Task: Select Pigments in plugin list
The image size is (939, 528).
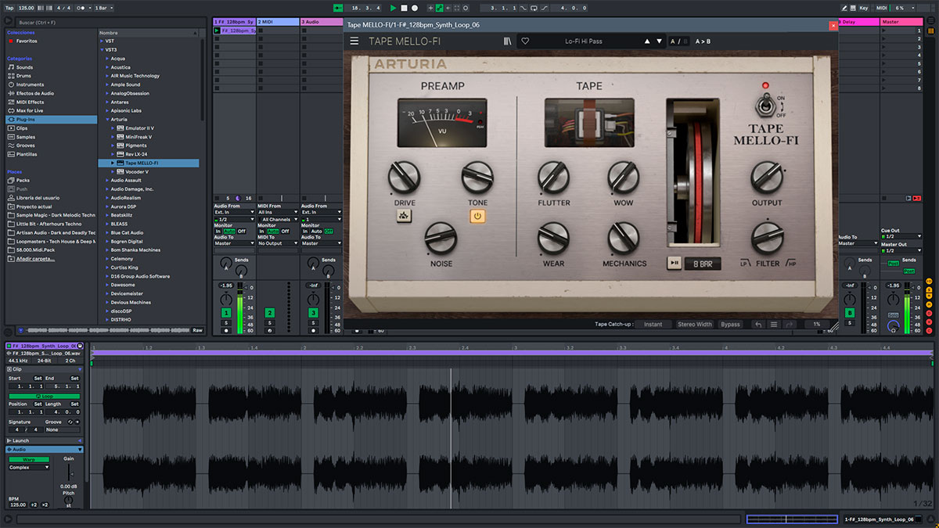Action: pyautogui.click(x=135, y=145)
